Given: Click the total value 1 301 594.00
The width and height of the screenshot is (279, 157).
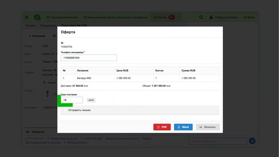Looking at the screenshot, I should (x=159, y=86).
